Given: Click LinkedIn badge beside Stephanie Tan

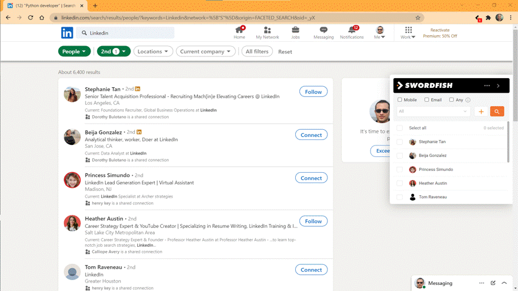Looking at the screenshot, I should (x=137, y=89).
